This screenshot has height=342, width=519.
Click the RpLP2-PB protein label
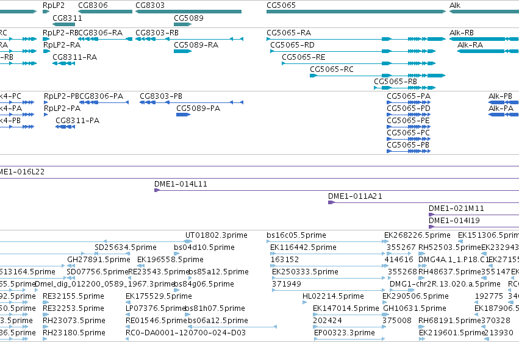click(62, 96)
